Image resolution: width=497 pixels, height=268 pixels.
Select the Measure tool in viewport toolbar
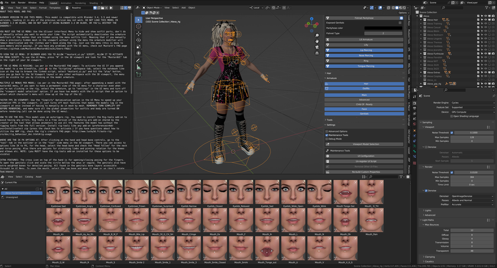pos(139,67)
